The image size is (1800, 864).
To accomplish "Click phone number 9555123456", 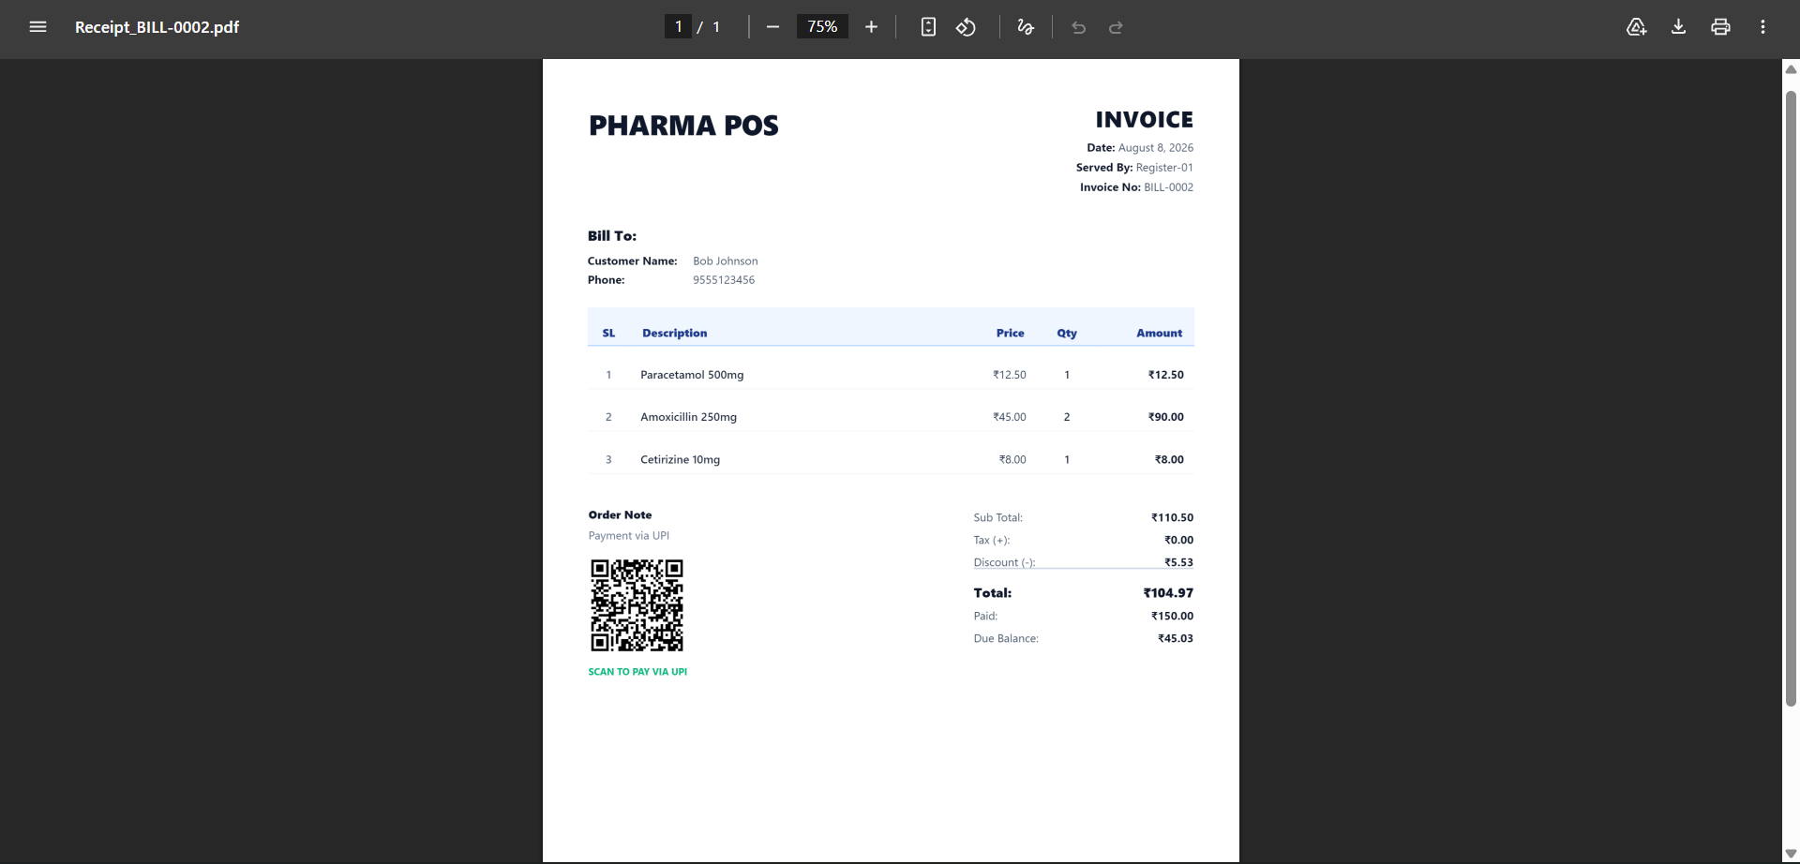I will tap(724, 280).
